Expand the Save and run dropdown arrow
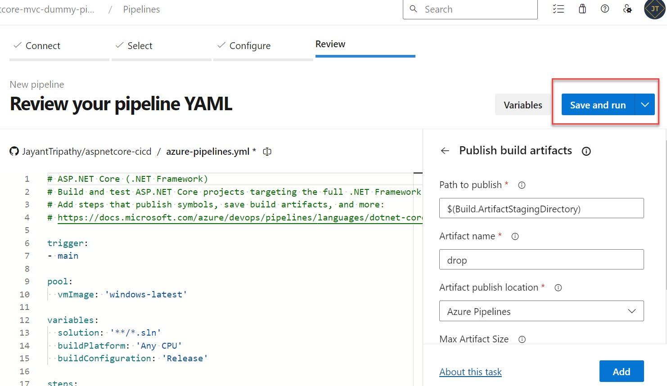 pos(645,105)
